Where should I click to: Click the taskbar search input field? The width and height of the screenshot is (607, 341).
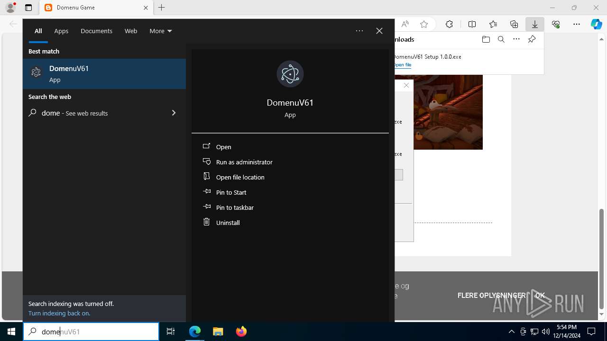pos(91,332)
